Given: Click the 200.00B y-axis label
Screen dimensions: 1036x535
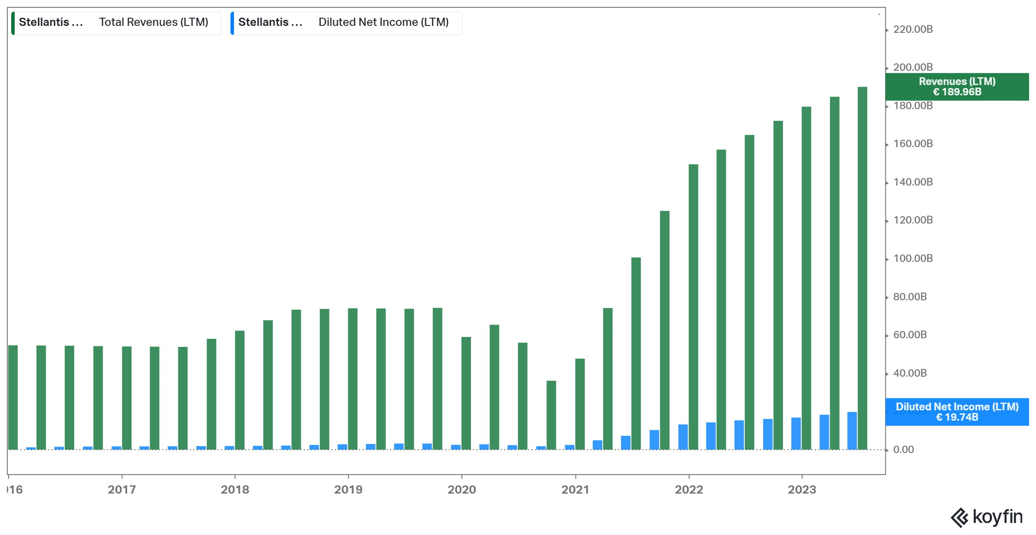Looking at the screenshot, I should [x=913, y=67].
